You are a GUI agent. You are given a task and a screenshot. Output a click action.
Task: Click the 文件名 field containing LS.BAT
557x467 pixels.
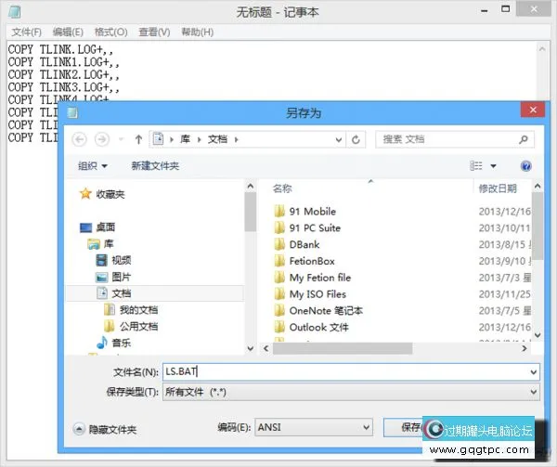[x=351, y=371]
